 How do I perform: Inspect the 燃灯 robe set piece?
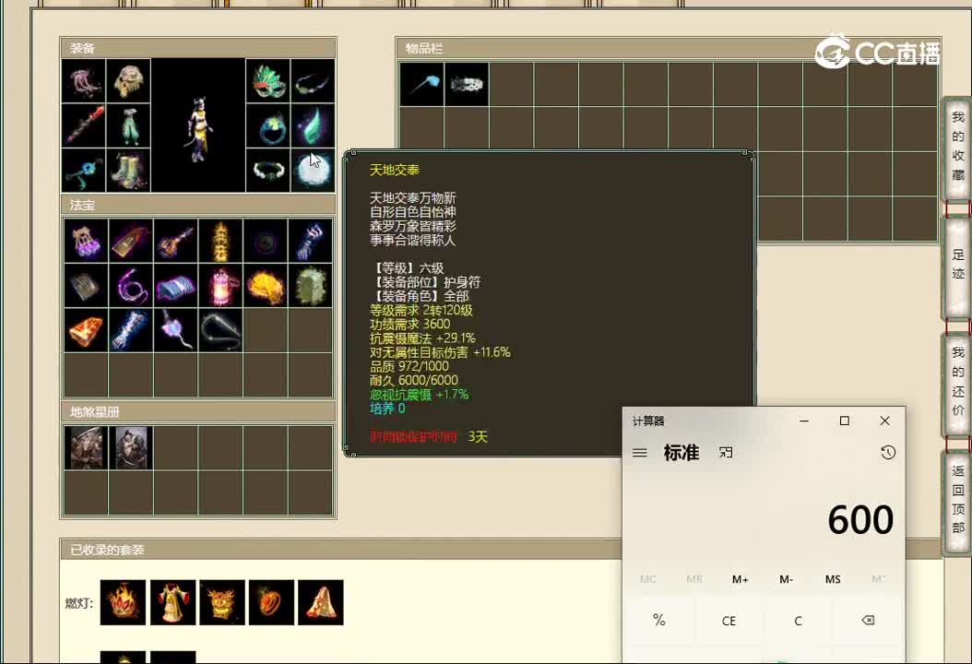pos(172,602)
